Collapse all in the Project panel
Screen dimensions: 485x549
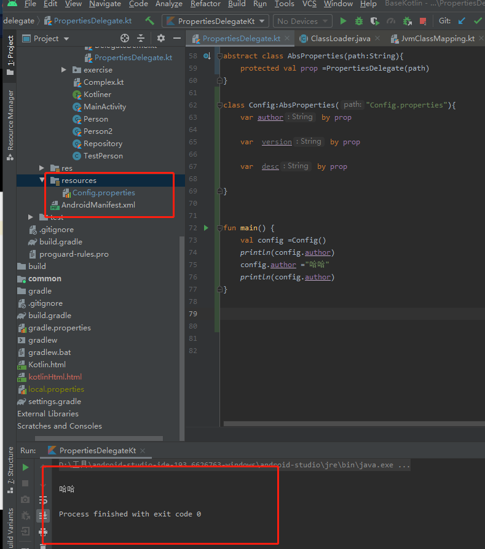[141, 38]
